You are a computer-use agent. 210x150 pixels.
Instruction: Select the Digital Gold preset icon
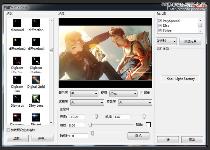36,79
